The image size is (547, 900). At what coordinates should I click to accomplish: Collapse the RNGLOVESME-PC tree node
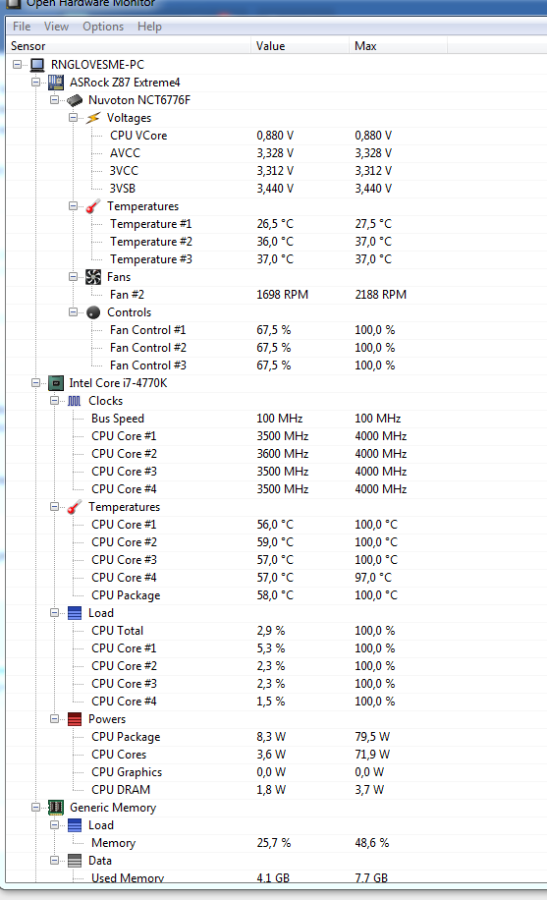click(x=18, y=64)
